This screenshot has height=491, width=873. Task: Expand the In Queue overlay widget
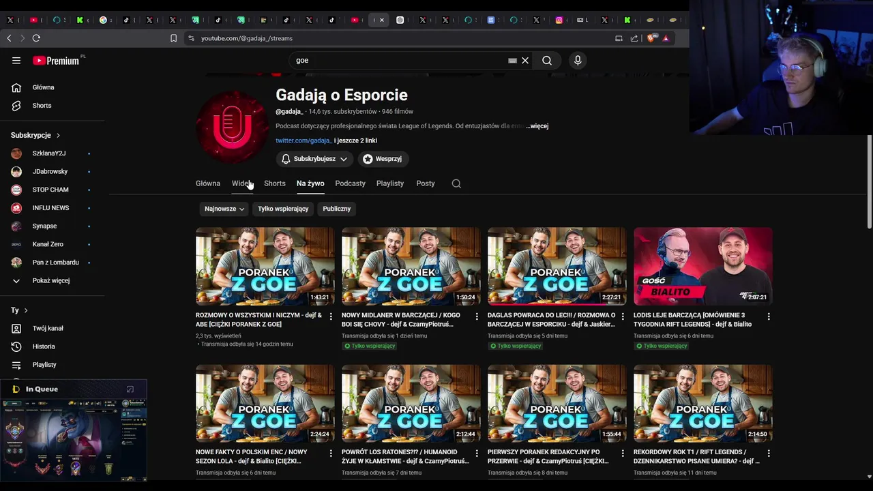click(130, 389)
